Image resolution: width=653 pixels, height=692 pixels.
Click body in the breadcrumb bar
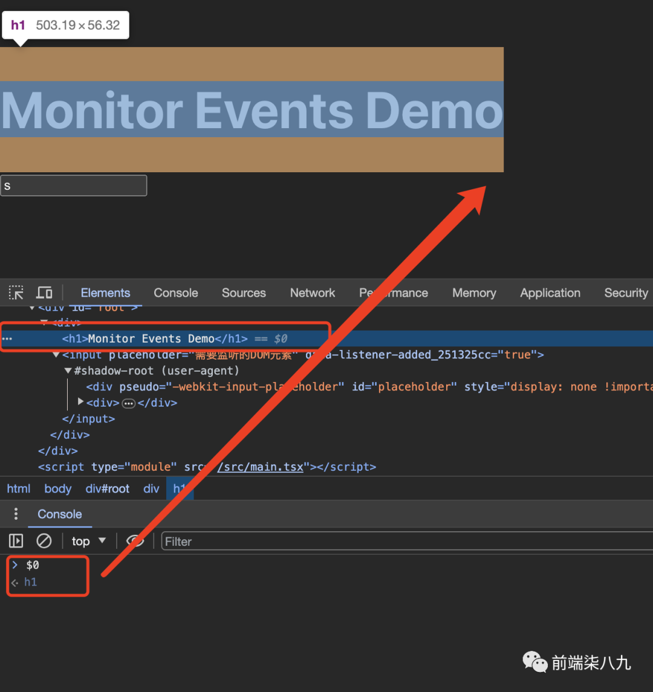(x=58, y=488)
